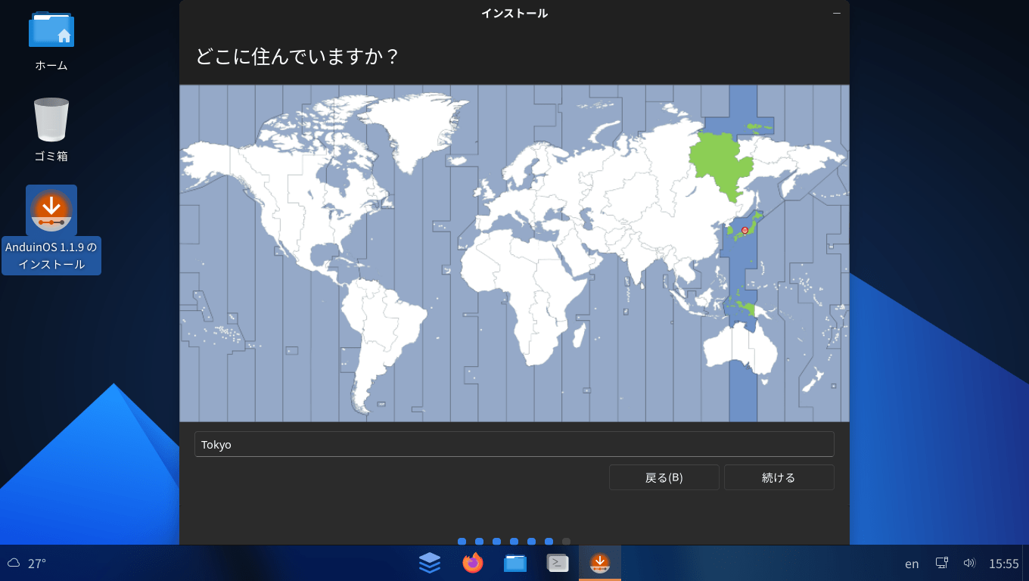This screenshot has height=581, width=1029.
Task: Open the file manager in taskbar
Action: tap(515, 563)
